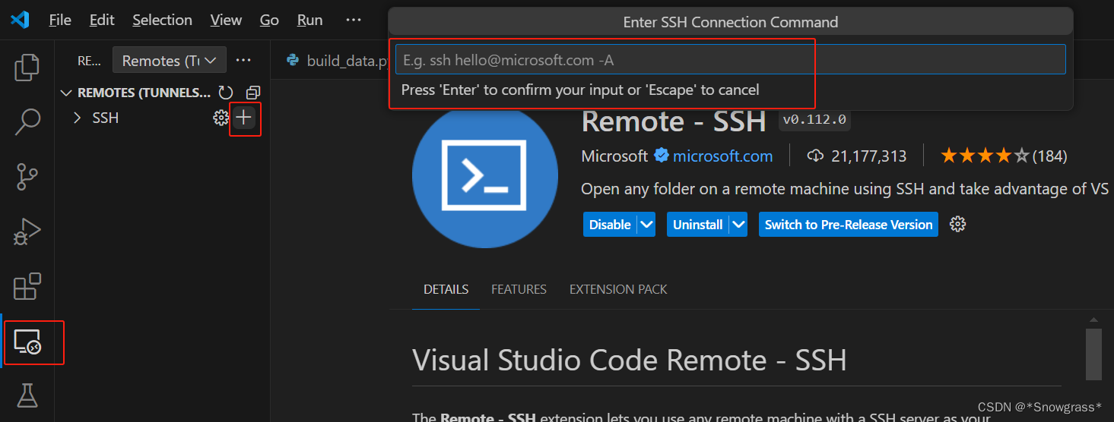Open the Run and Debug view
This screenshot has height=422, width=1114.
27,231
